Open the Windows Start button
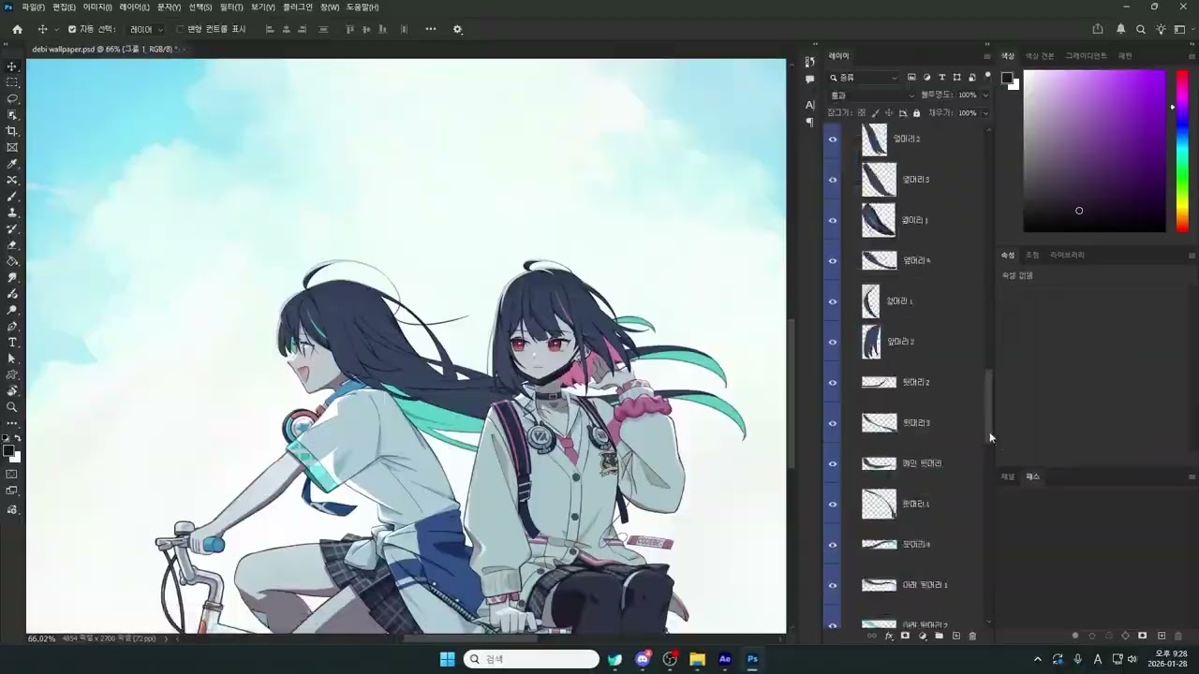This screenshot has width=1199, height=674. [x=447, y=659]
